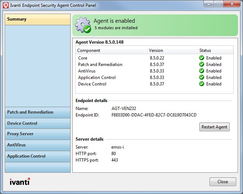
Task: Click Application Control enabled status icon
Action: (x=202, y=78)
